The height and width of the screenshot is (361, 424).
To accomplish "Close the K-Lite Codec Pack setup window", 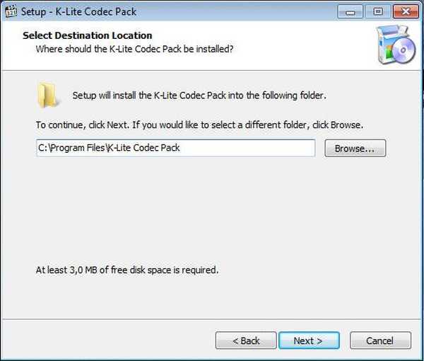I will point(404,11).
